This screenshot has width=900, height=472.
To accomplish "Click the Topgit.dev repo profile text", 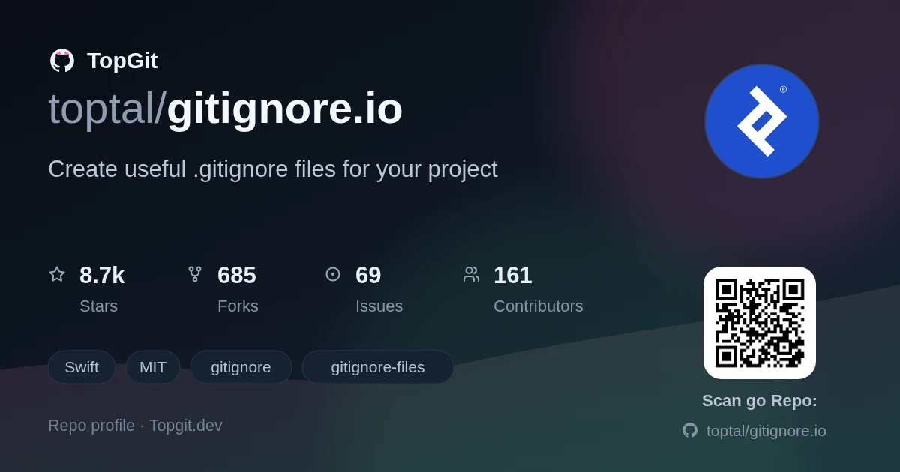I will 135,426.
